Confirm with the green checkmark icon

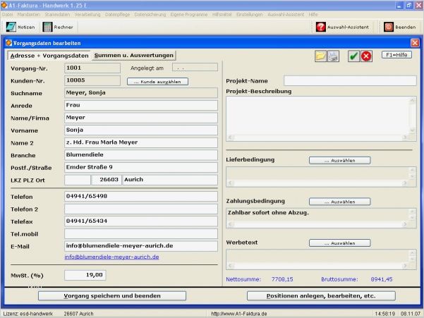point(354,56)
